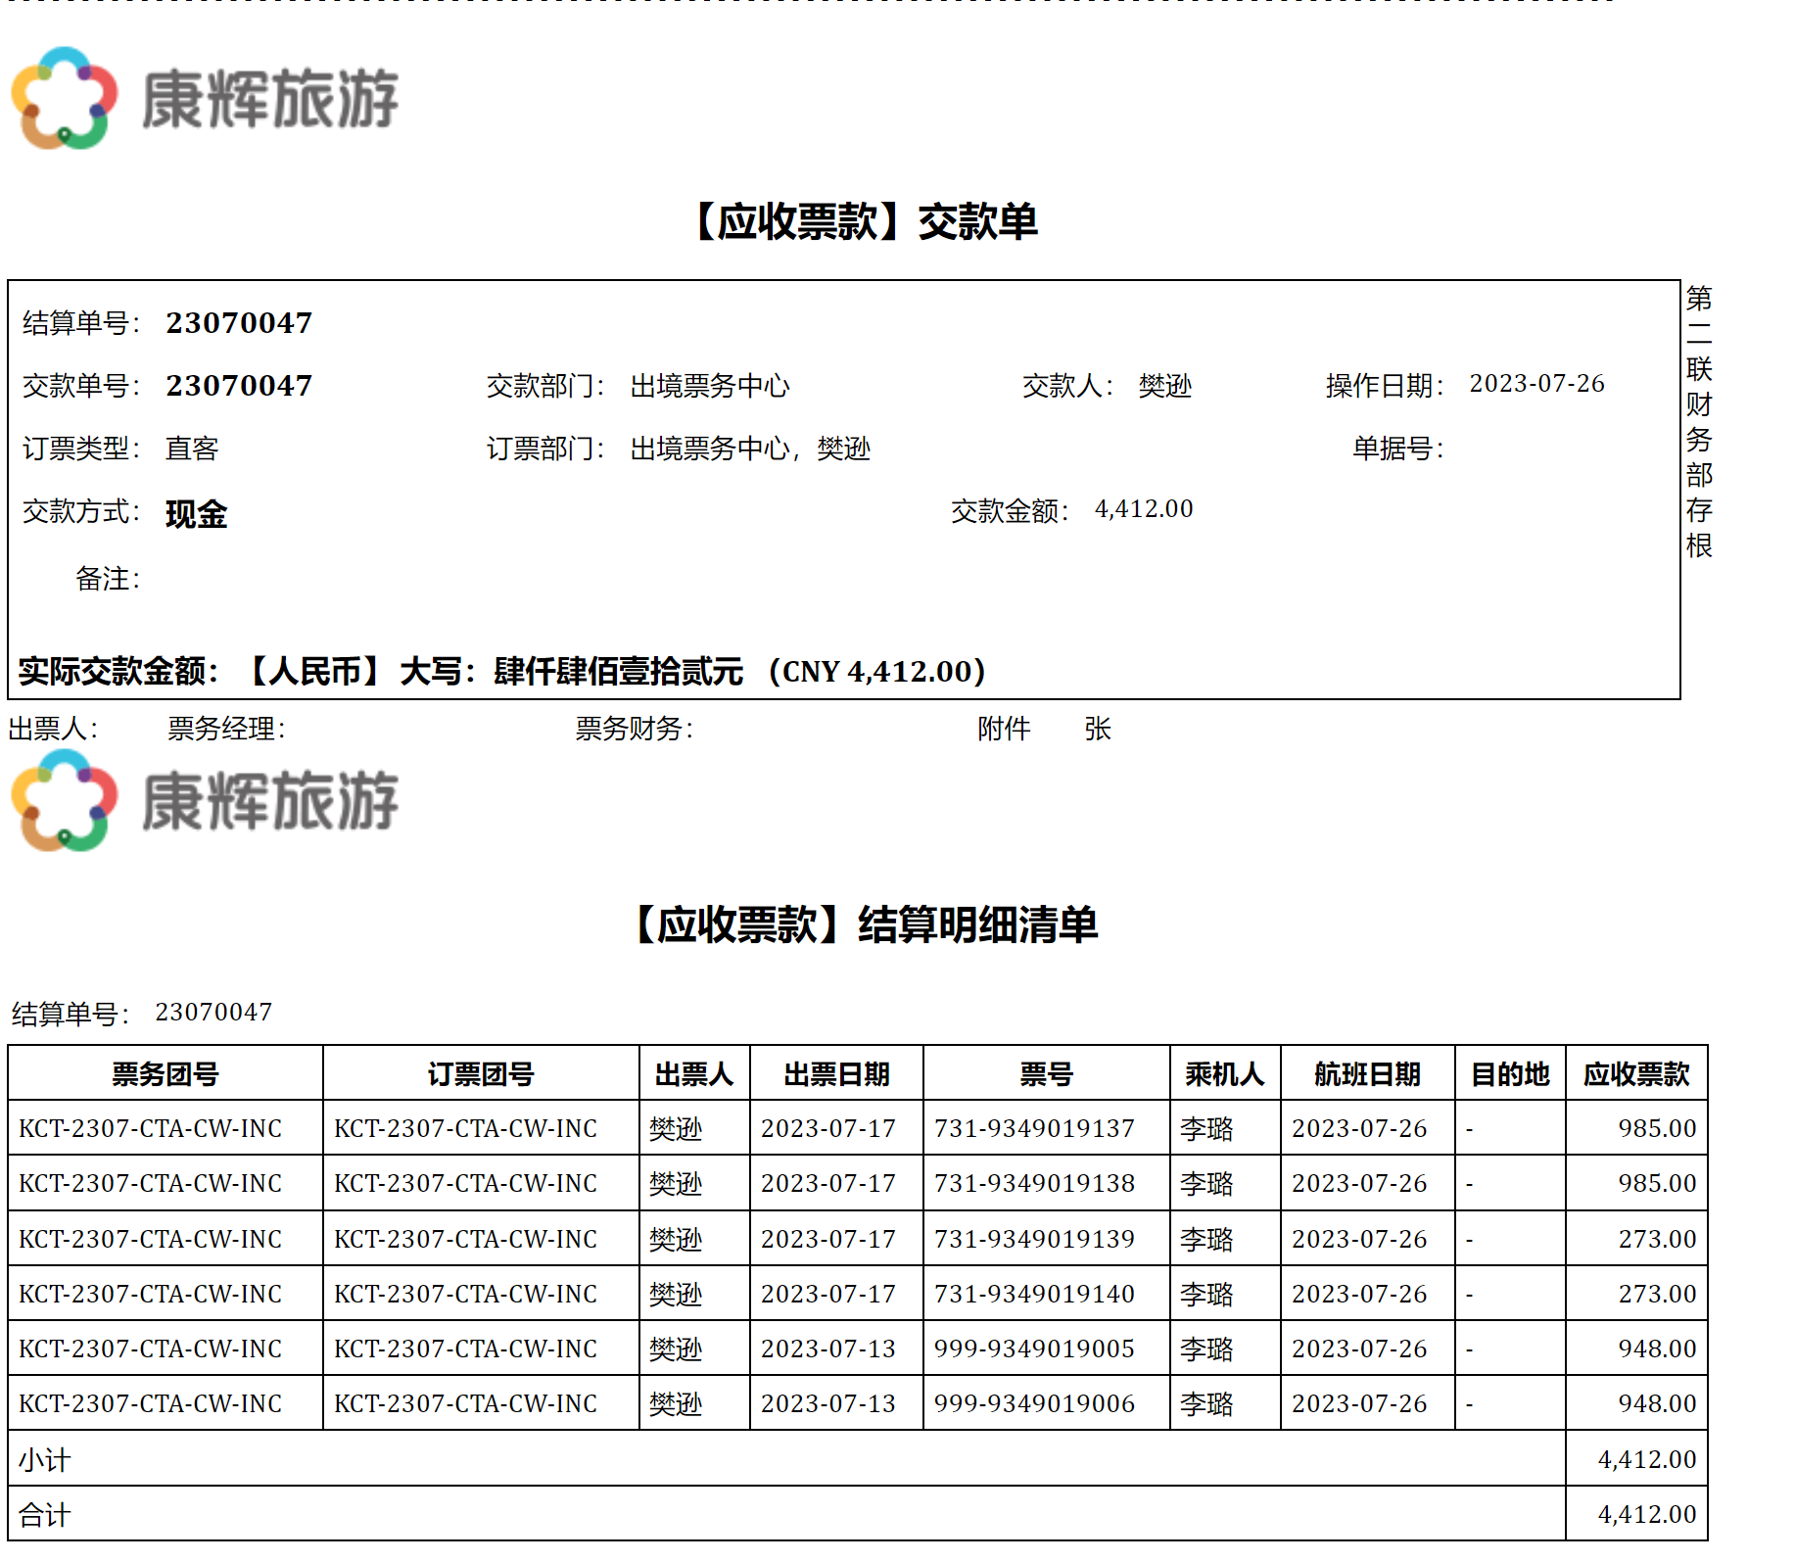
Task: Select ticket number 731-9349019137 cell
Action: (1034, 1129)
